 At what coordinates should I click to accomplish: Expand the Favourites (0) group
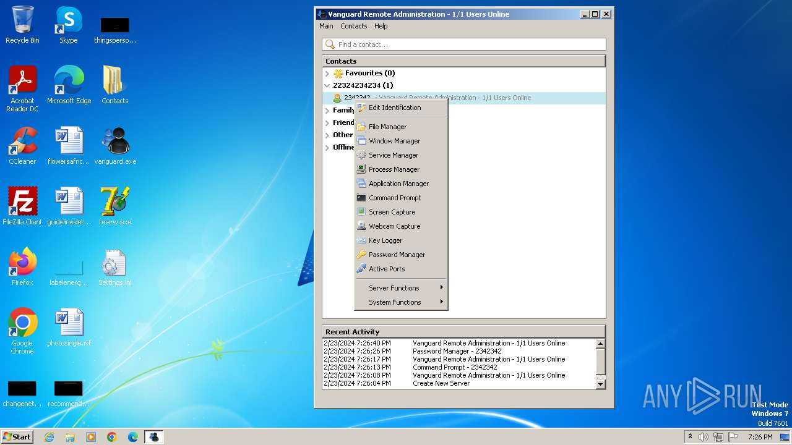pos(327,73)
